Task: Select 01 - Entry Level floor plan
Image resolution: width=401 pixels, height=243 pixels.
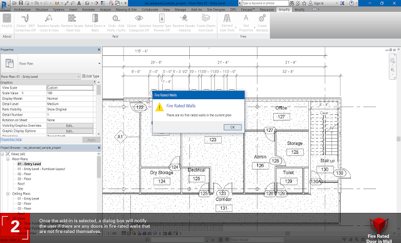Action: pyautogui.click(x=29, y=164)
